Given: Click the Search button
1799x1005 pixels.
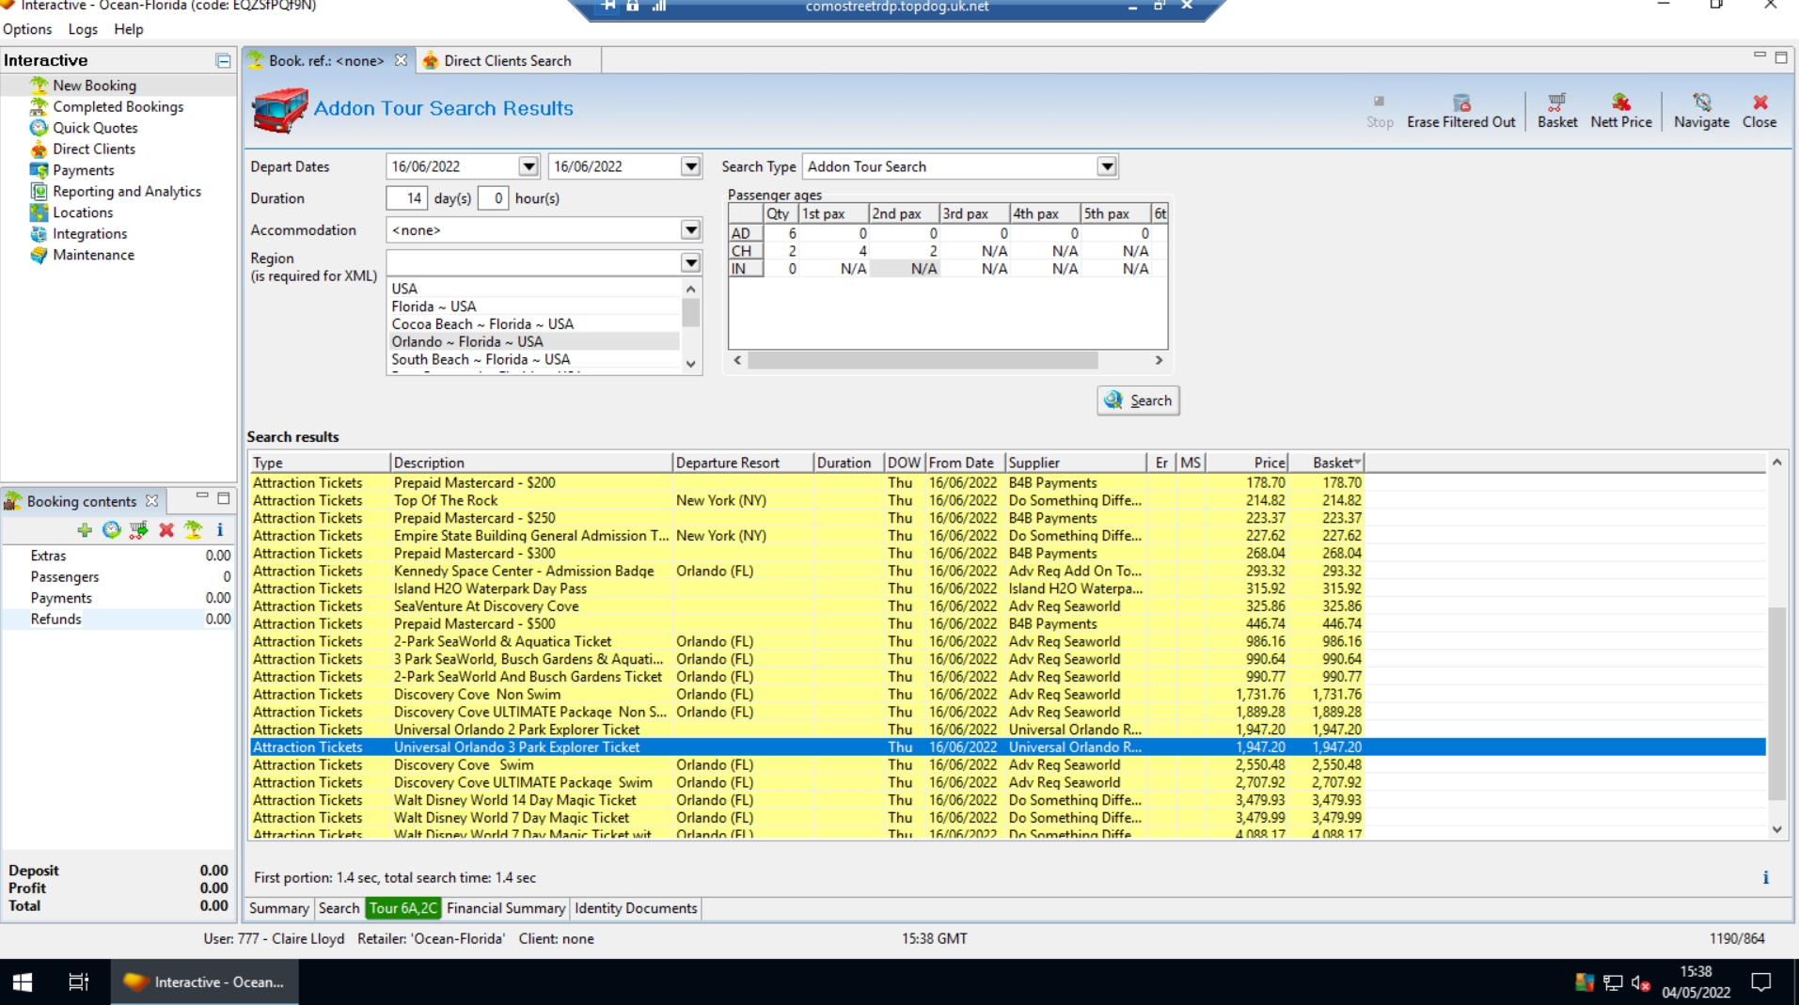Looking at the screenshot, I should pos(1138,400).
